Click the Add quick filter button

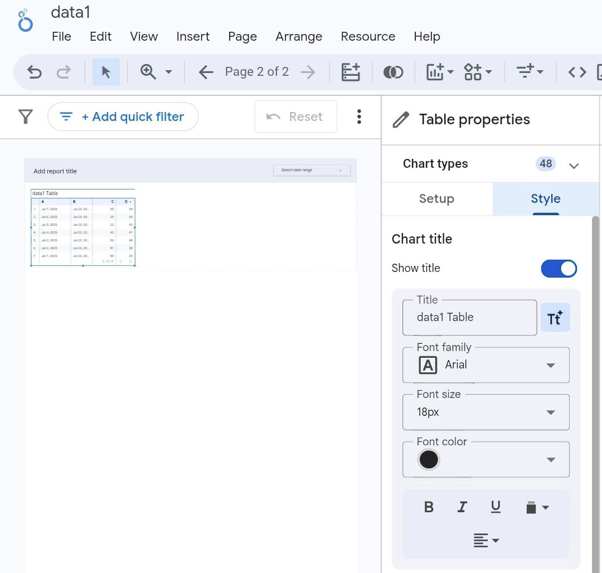pyautogui.click(x=123, y=116)
